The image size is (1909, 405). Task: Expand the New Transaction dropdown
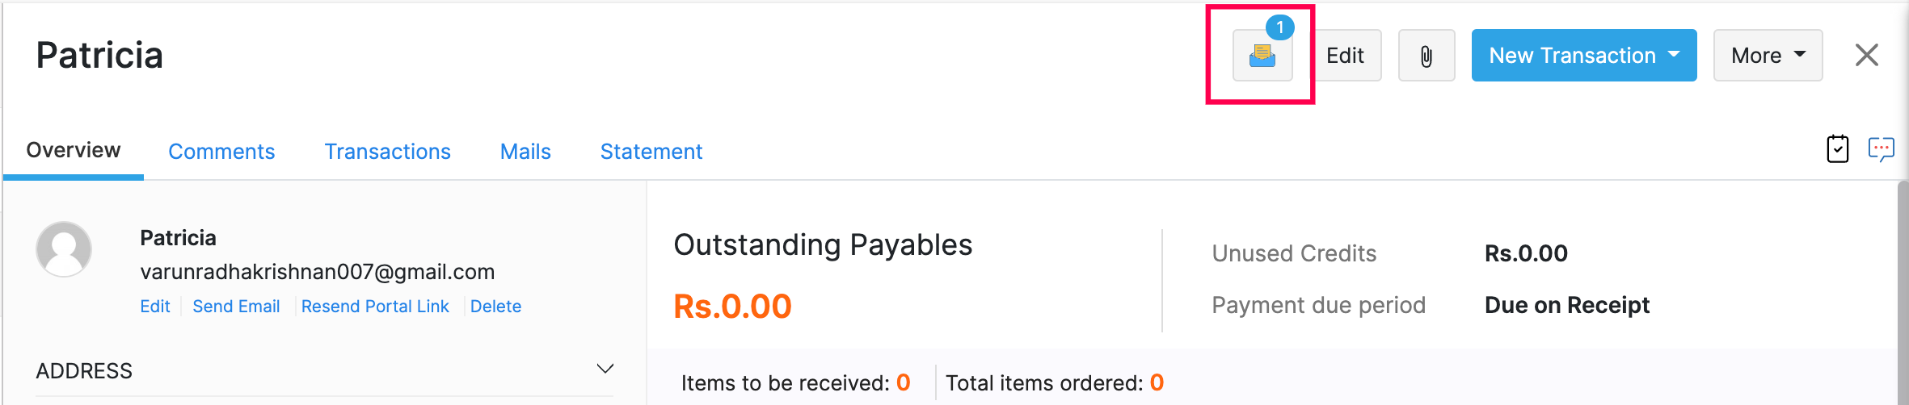(x=1583, y=56)
